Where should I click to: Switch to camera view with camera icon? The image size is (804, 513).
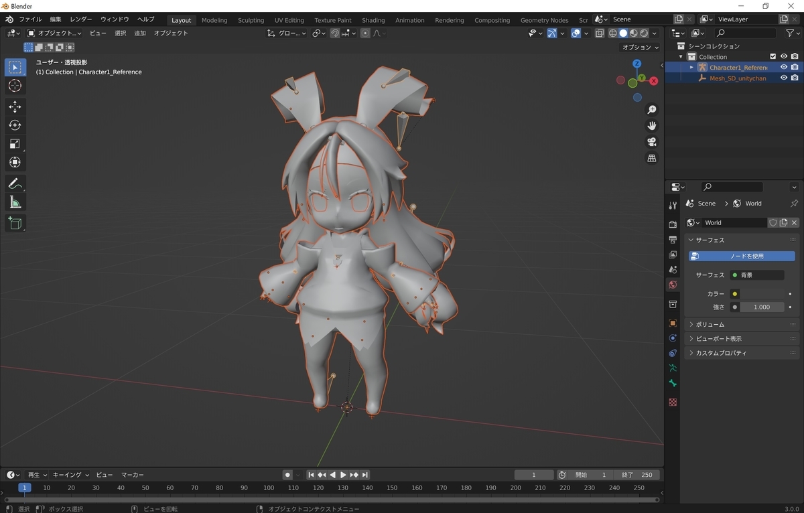pyautogui.click(x=651, y=142)
